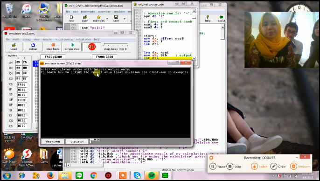Screen dimensions: 320x181
Task: Step back one instruction in emulator
Action: pos(53,47)
